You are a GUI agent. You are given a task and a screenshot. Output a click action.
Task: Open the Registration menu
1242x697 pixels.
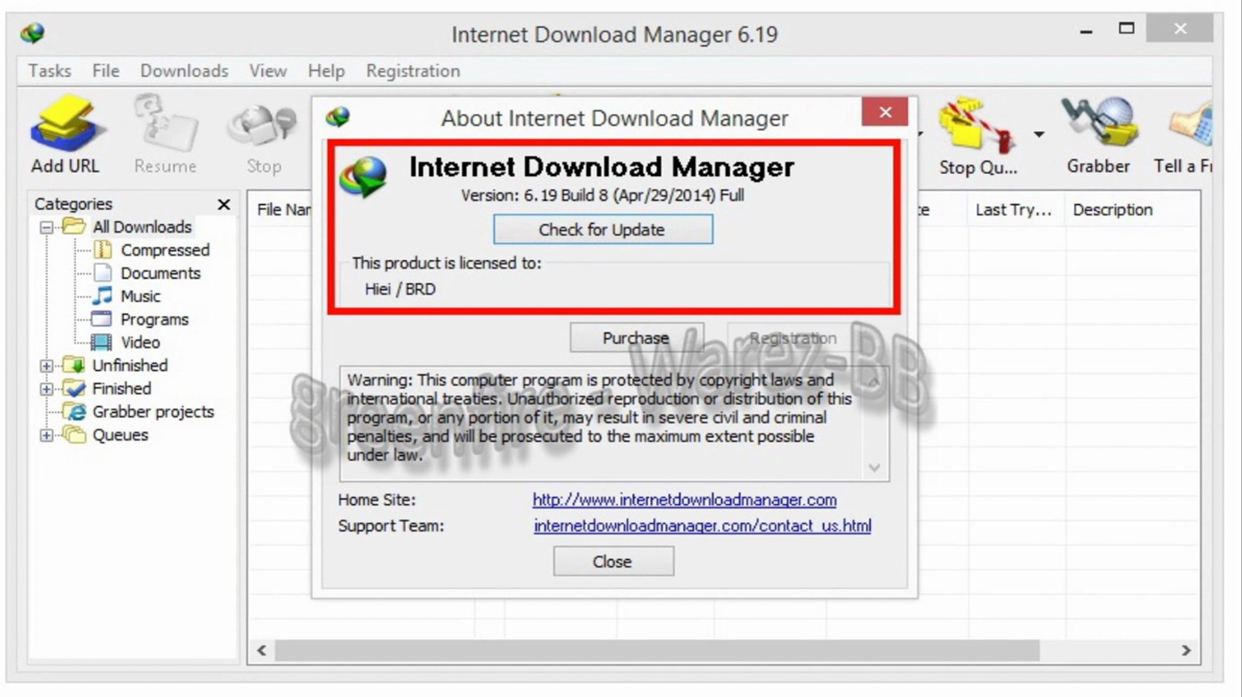point(413,71)
